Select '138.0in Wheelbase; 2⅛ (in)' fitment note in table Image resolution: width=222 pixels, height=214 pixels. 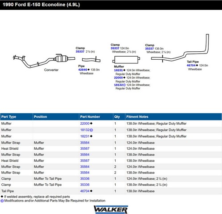147,185
